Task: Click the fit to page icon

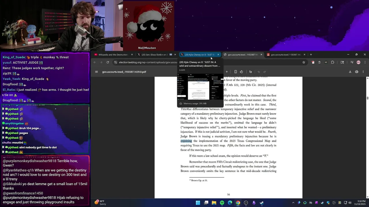Action: [x=236, y=72]
